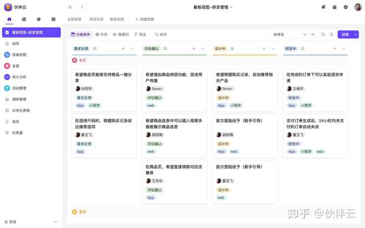Open card 在完成的订单下可以发起退货申请

tap(315, 90)
